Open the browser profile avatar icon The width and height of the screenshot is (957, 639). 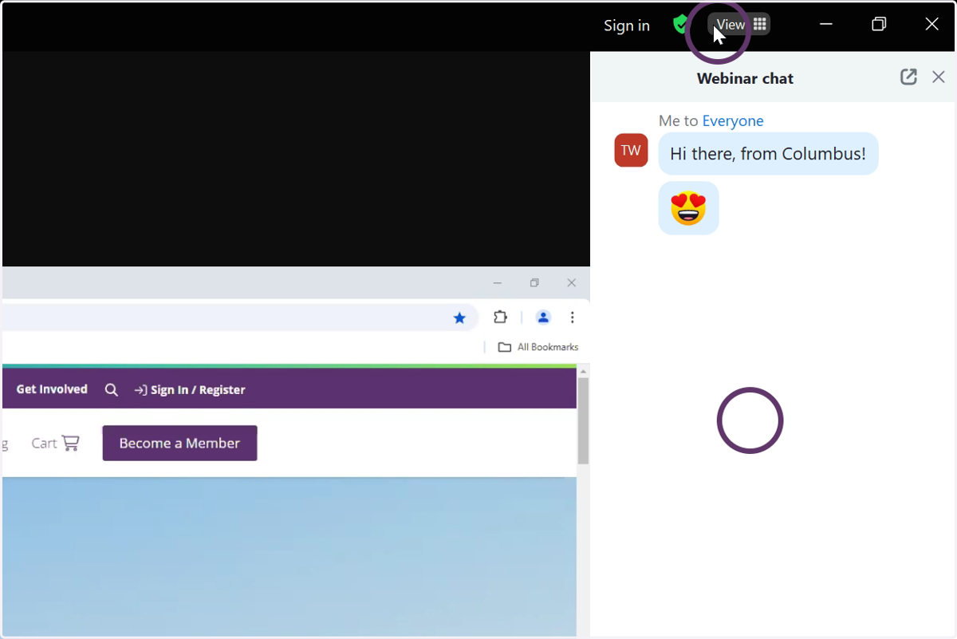tap(543, 318)
